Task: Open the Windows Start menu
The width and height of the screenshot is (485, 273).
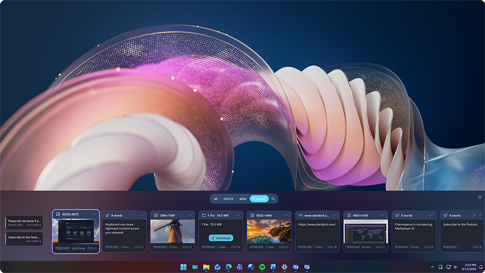Action: coord(184,267)
